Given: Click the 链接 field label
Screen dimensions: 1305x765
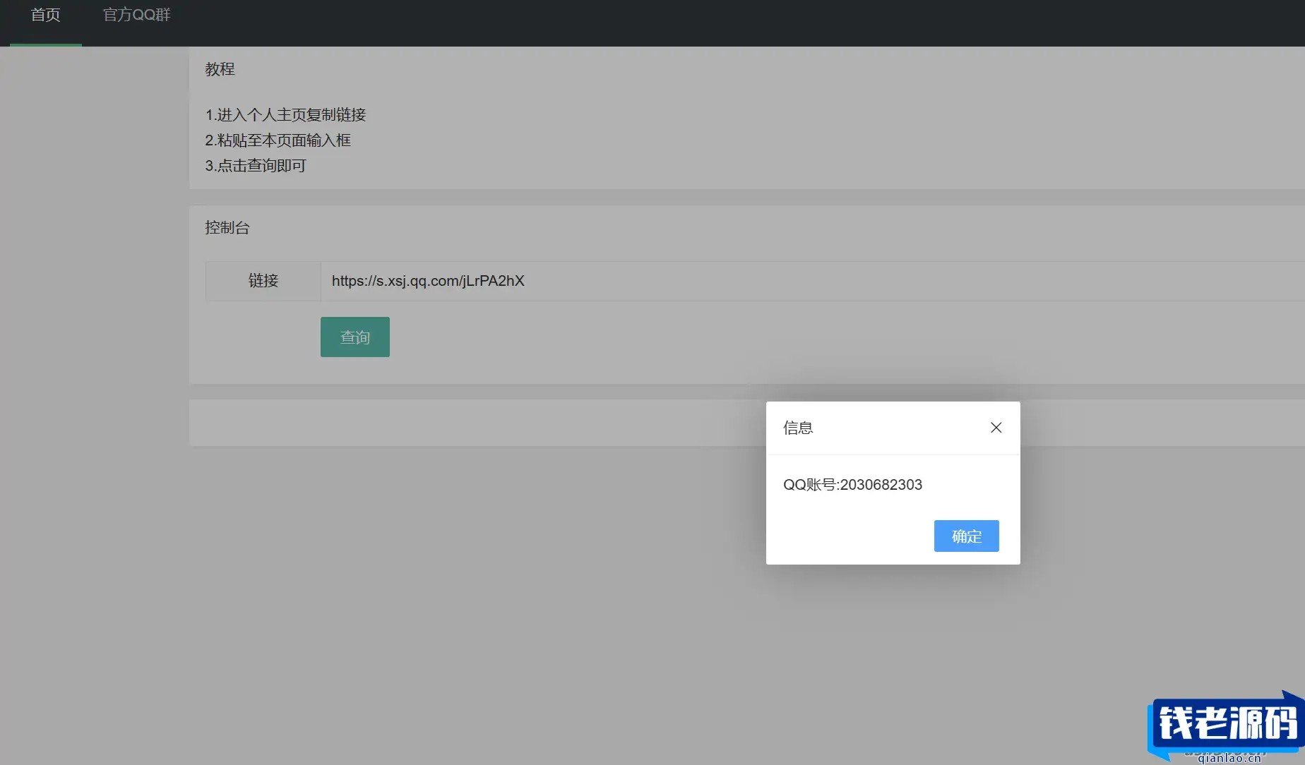Looking at the screenshot, I should tap(263, 281).
